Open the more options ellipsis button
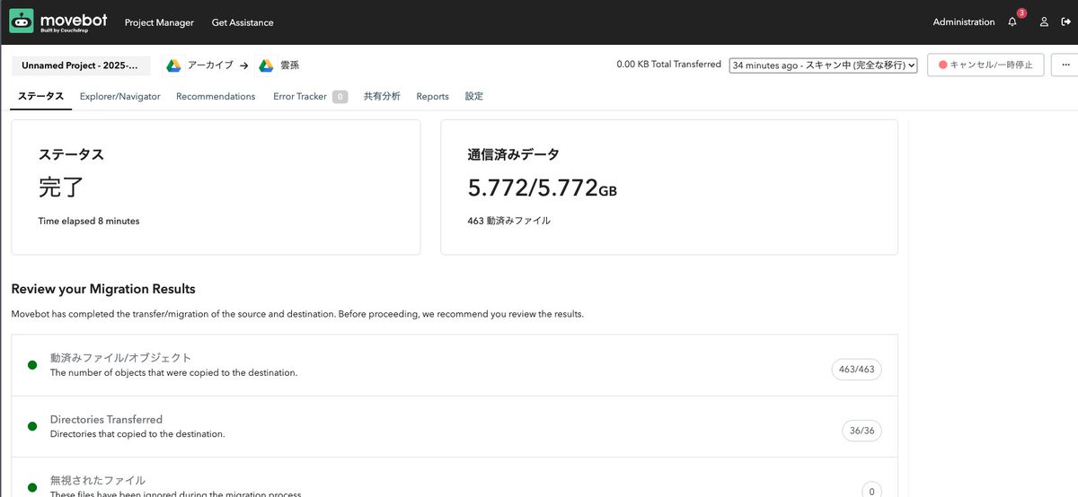1078x497 pixels. (x=1065, y=65)
